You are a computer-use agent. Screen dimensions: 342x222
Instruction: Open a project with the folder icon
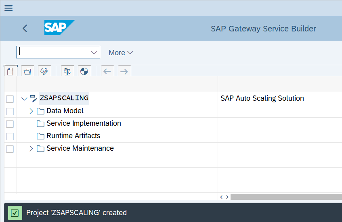coord(27,71)
